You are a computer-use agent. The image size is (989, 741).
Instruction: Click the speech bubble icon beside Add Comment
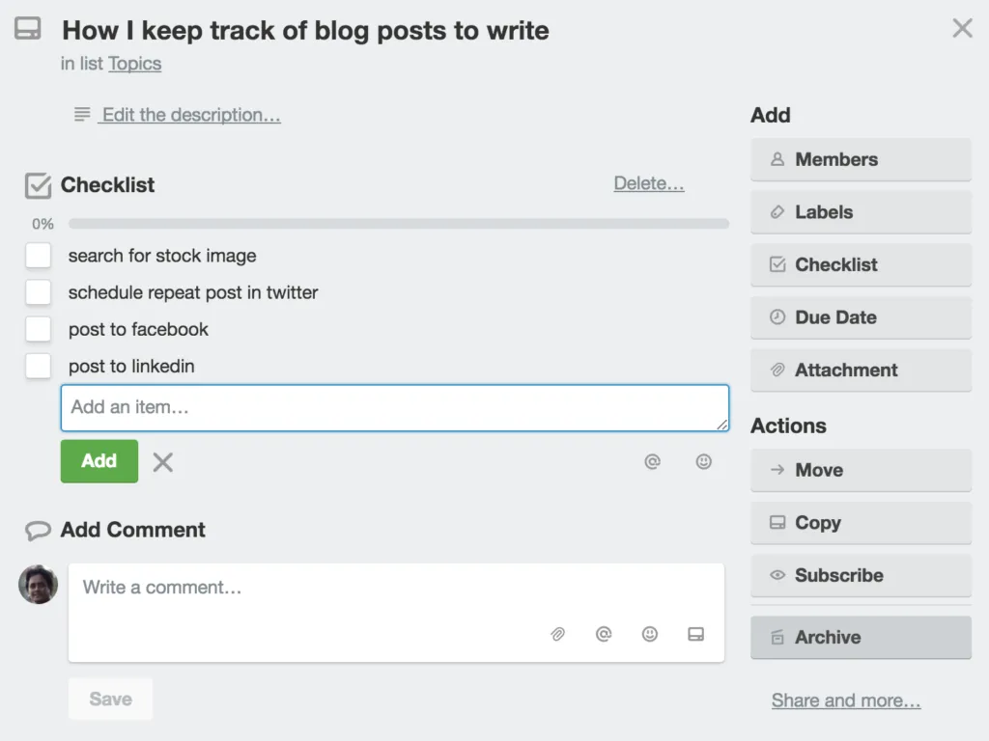(38, 530)
